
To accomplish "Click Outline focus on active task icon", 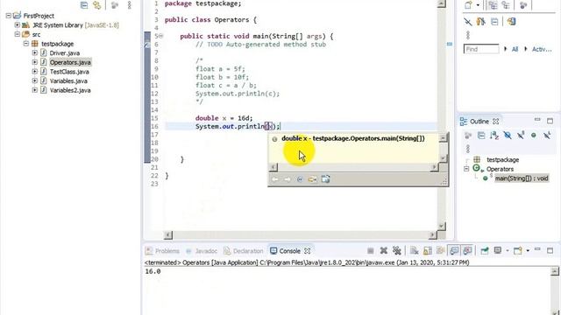I will [468, 136].
